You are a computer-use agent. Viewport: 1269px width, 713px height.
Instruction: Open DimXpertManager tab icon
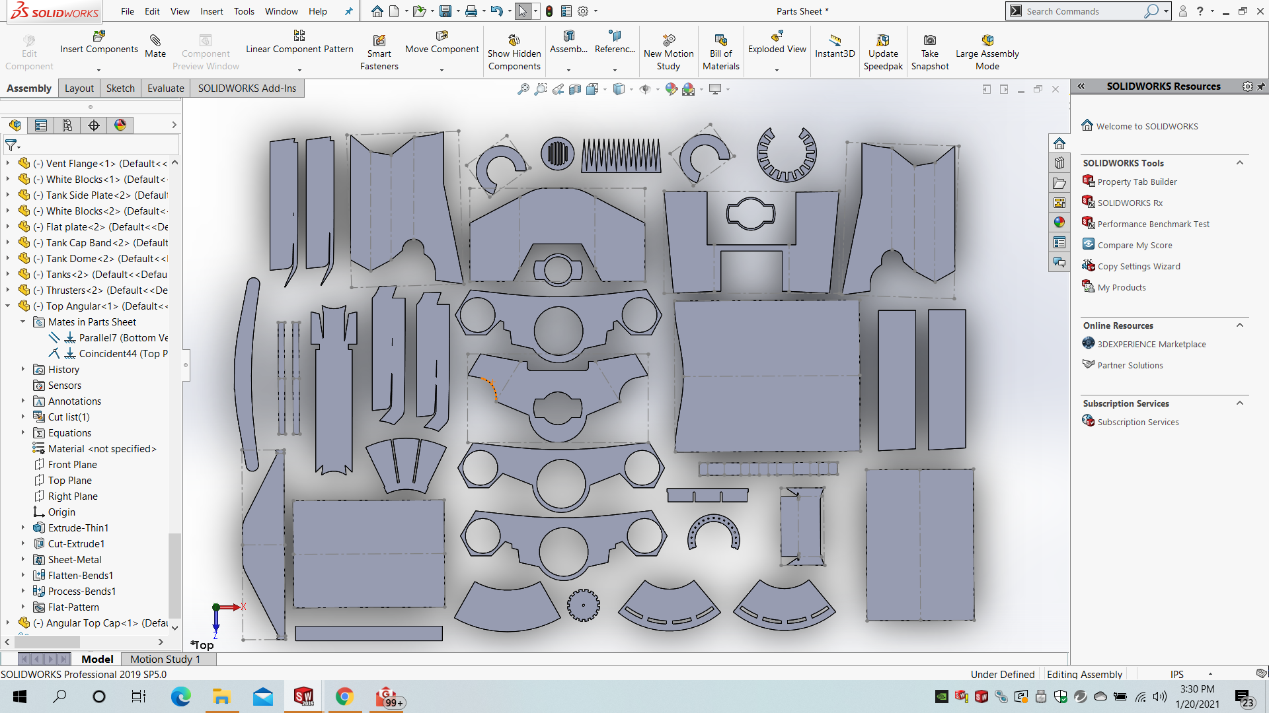94,125
